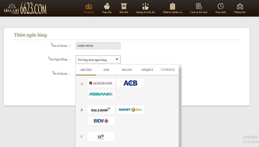This screenshot has height=147, width=259.
Task: Expand the Vui lòng chọn ngân hàng dropdown
Action: [x=98, y=60]
